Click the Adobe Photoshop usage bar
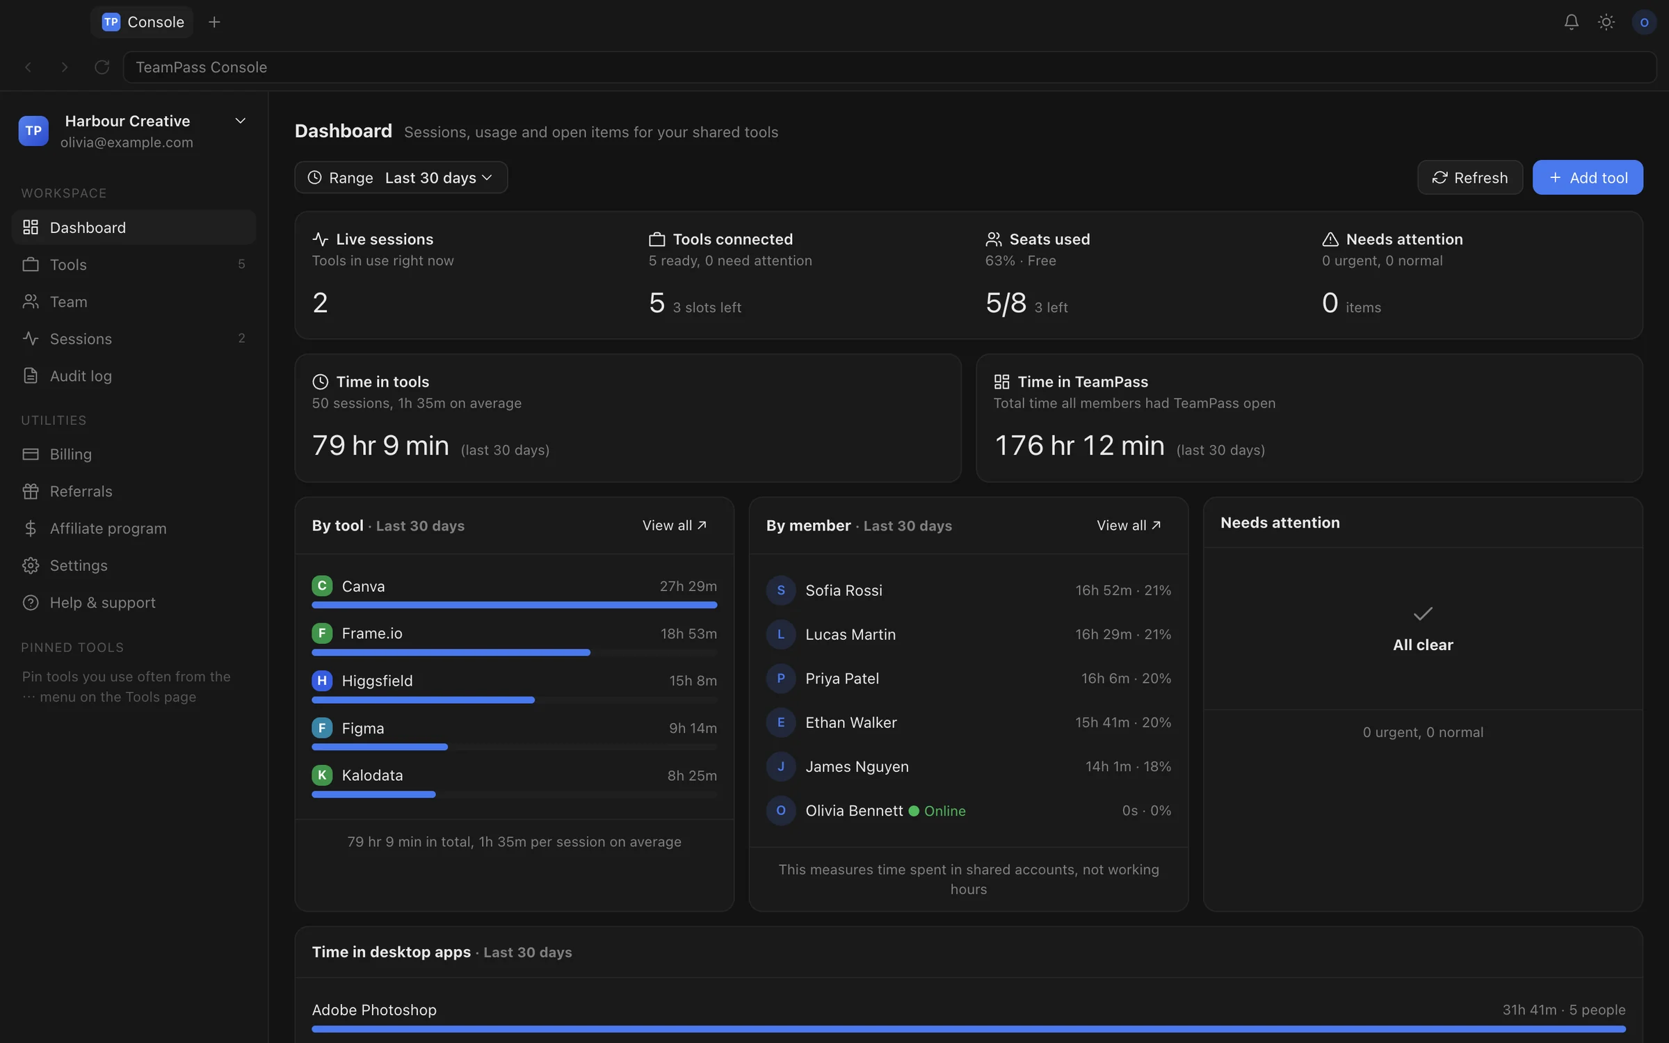The image size is (1669, 1043). click(969, 1028)
